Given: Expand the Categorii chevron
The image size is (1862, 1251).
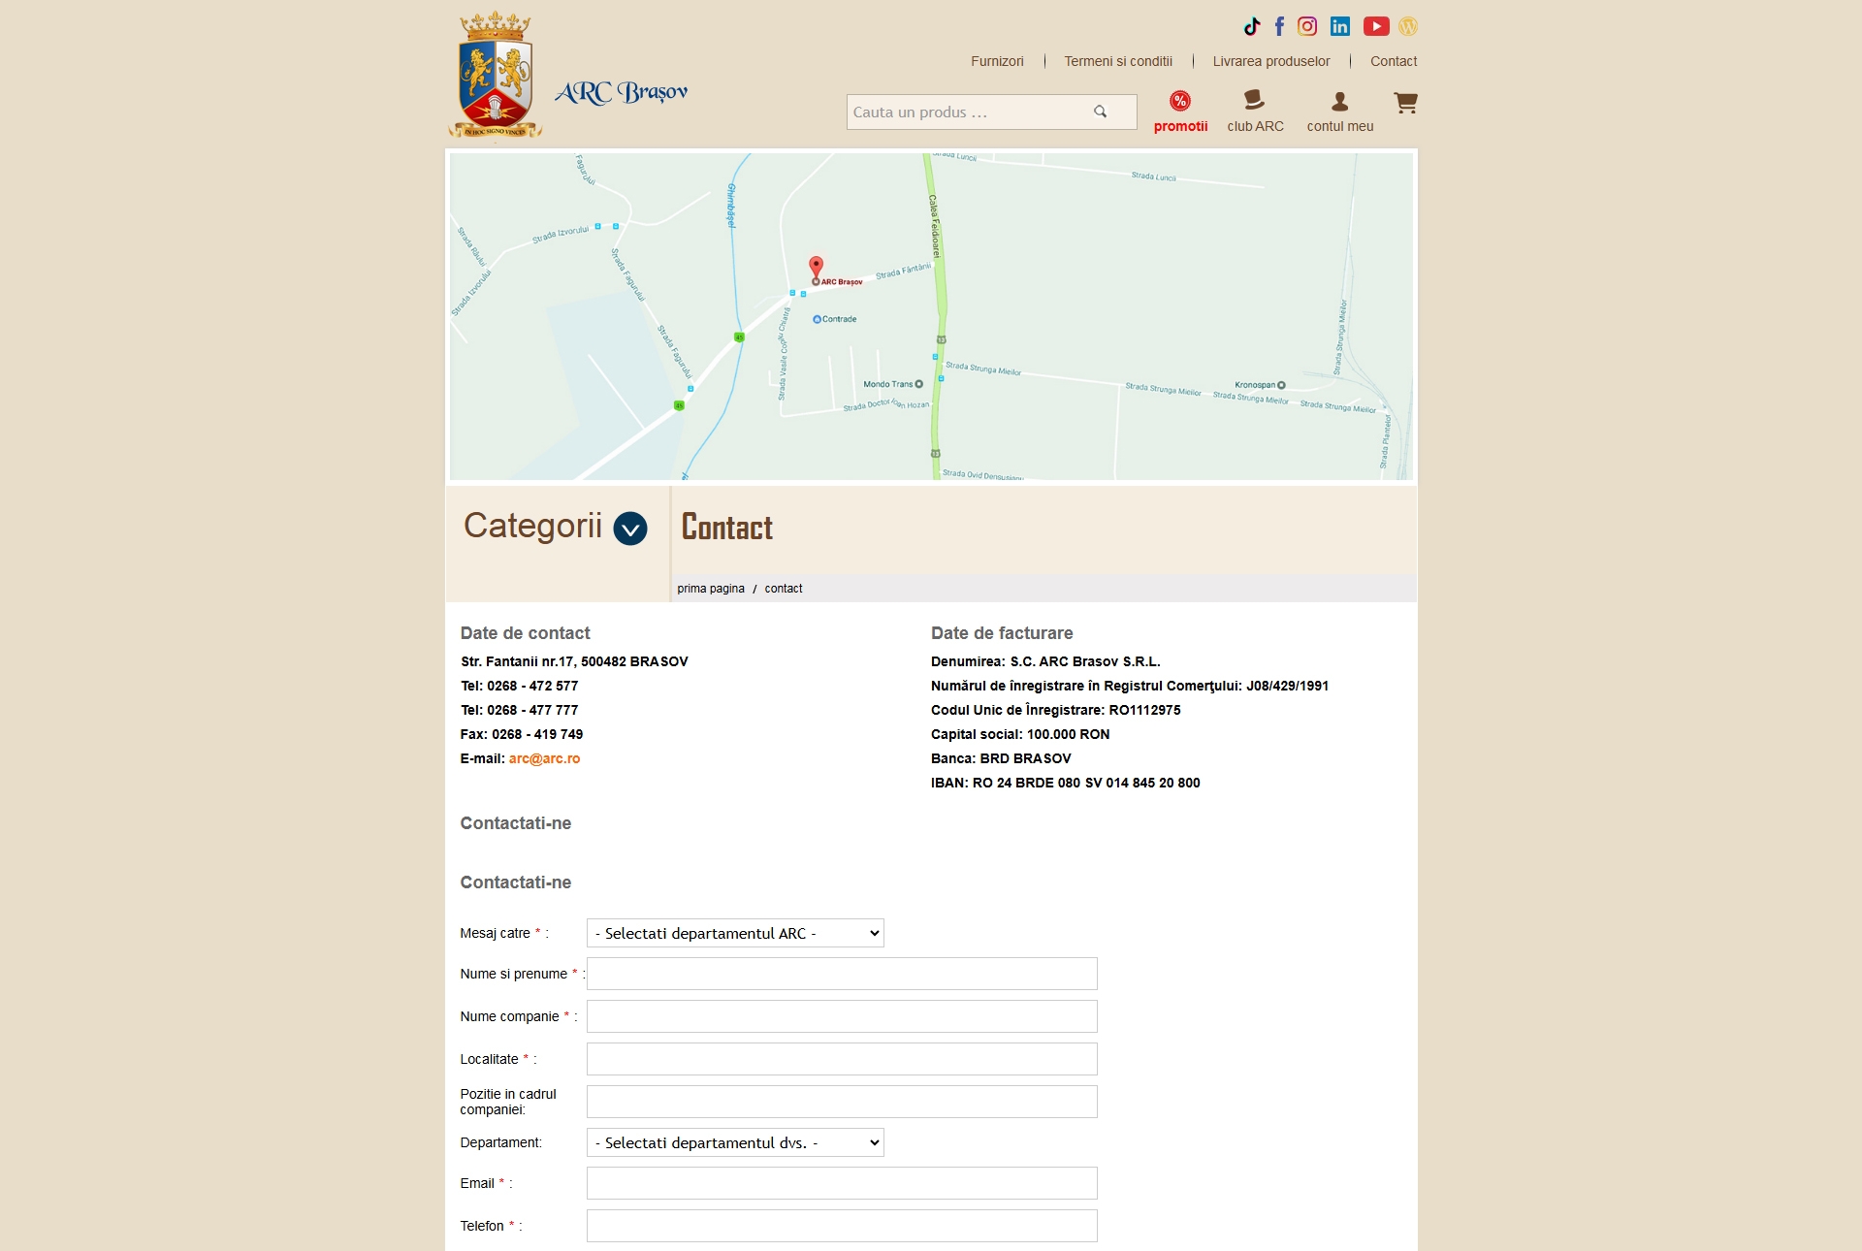Looking at the screenshot, I should (630, 529).
